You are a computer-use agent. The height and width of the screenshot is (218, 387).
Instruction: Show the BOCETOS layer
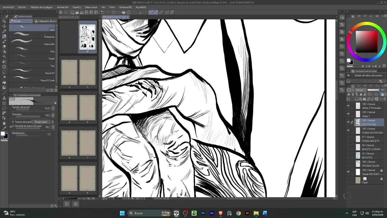coord(348,155)
